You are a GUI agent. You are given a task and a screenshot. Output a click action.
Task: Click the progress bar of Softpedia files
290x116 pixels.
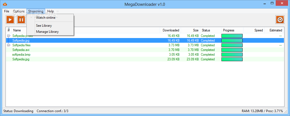pyautogui.click(x=232, y=45)
